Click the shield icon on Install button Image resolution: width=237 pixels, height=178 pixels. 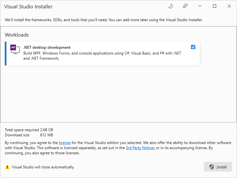coord(212,167)
